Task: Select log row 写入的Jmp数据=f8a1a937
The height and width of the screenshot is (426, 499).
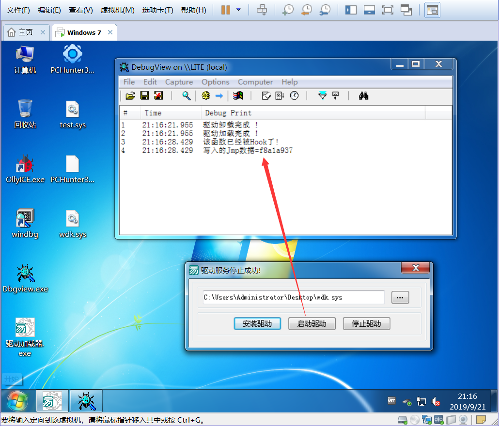Action: [285, 151]
